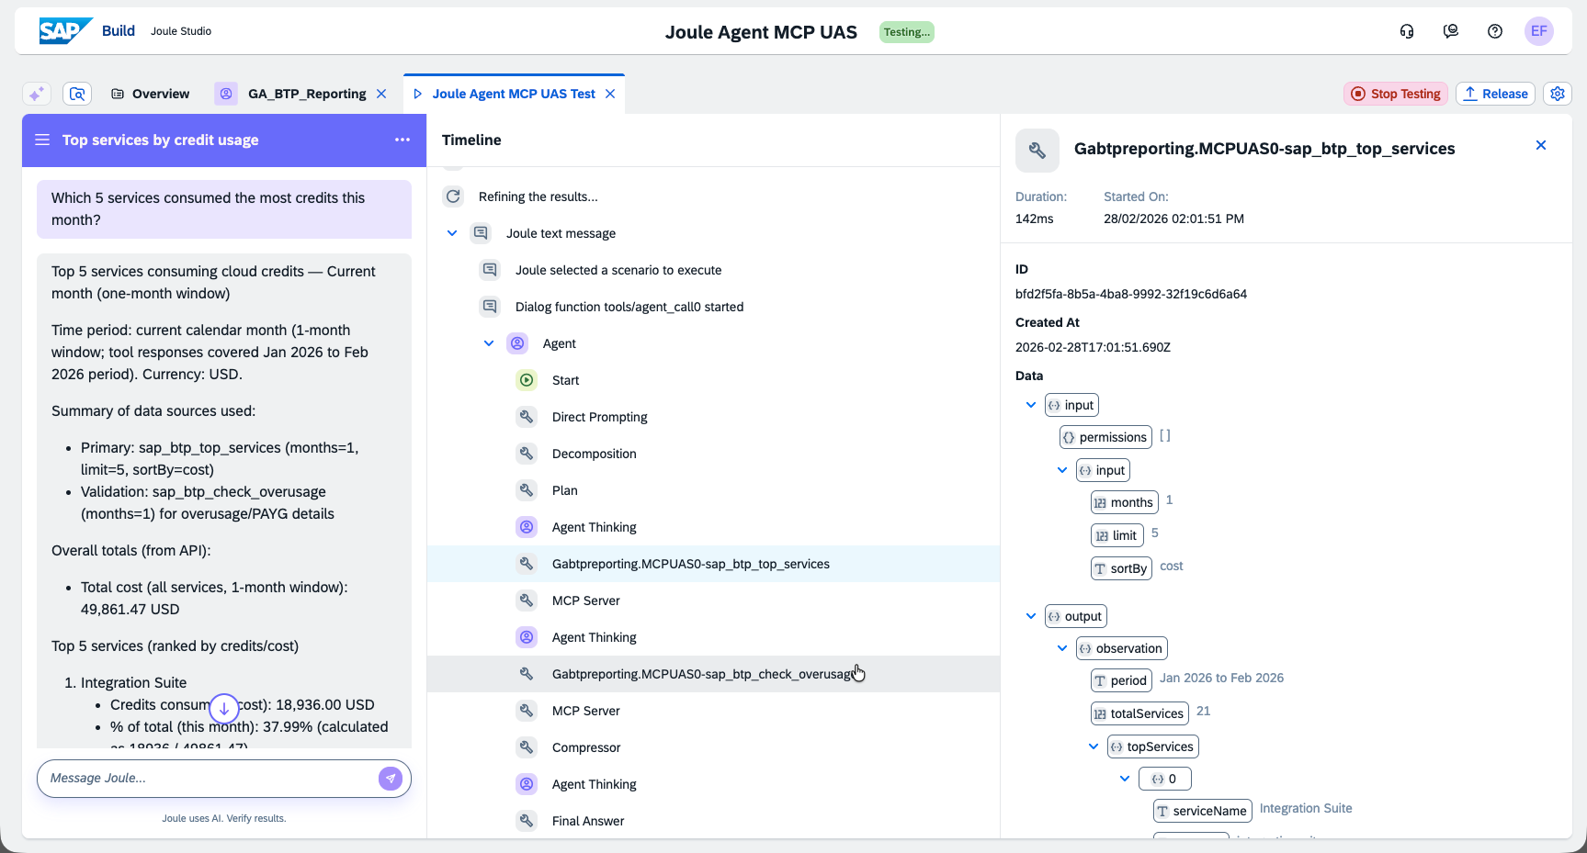The image size is (1587, 853).
Task: Collapse the Joule text message node
Action: [452, 233]
